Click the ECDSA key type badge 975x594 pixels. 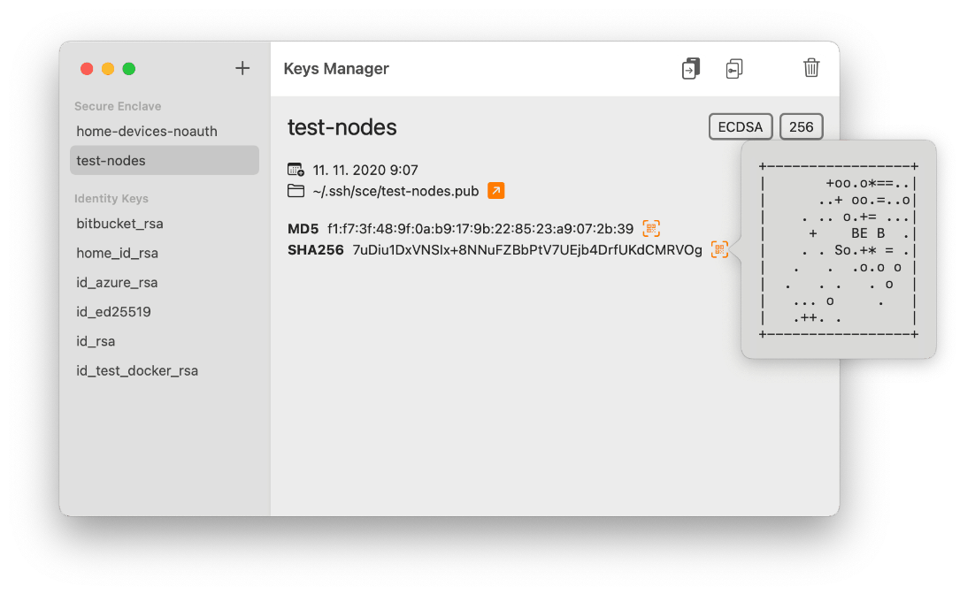[740, 126]
